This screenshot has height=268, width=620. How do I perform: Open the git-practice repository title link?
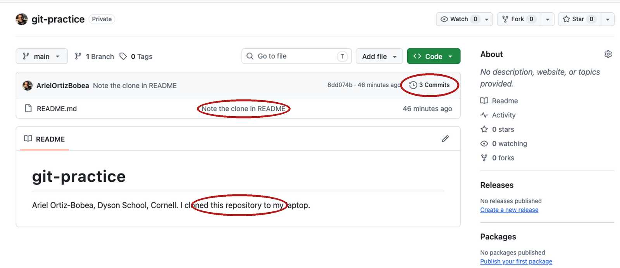click(x=58, y=19)
